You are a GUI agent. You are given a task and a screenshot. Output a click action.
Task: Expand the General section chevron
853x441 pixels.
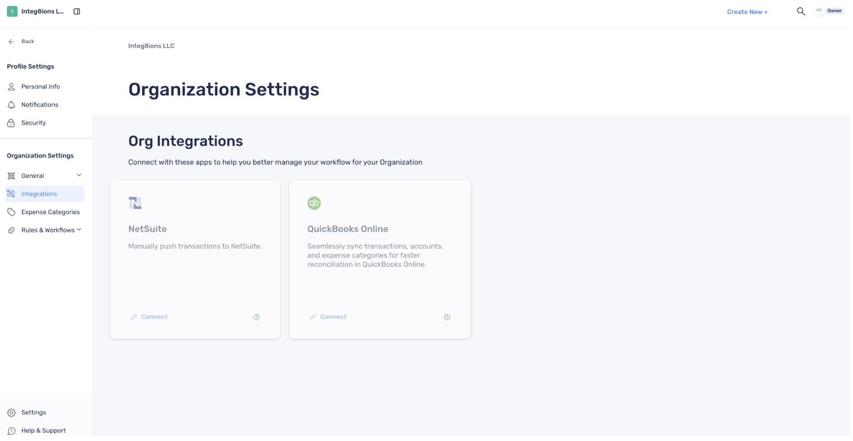[79, 175]
